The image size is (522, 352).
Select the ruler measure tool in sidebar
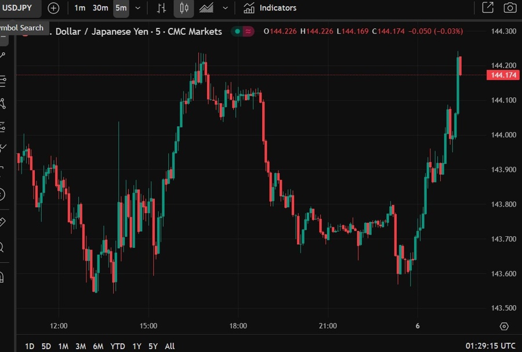click(x=2, y=222)
